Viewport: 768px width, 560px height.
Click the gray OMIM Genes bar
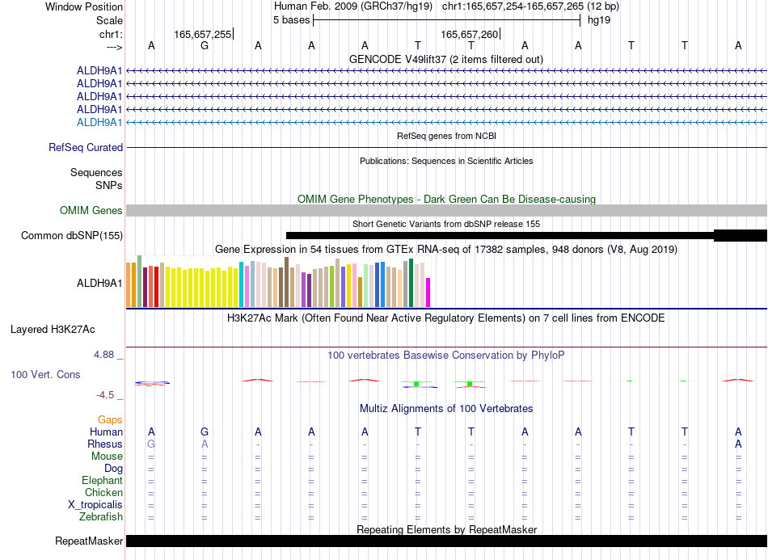446,210
